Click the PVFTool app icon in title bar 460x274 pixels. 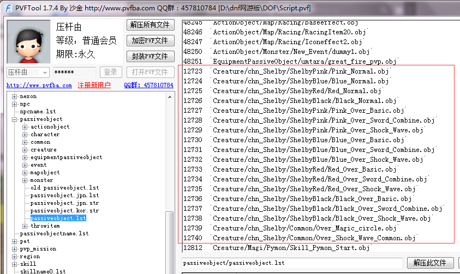[x=6, y=5]
